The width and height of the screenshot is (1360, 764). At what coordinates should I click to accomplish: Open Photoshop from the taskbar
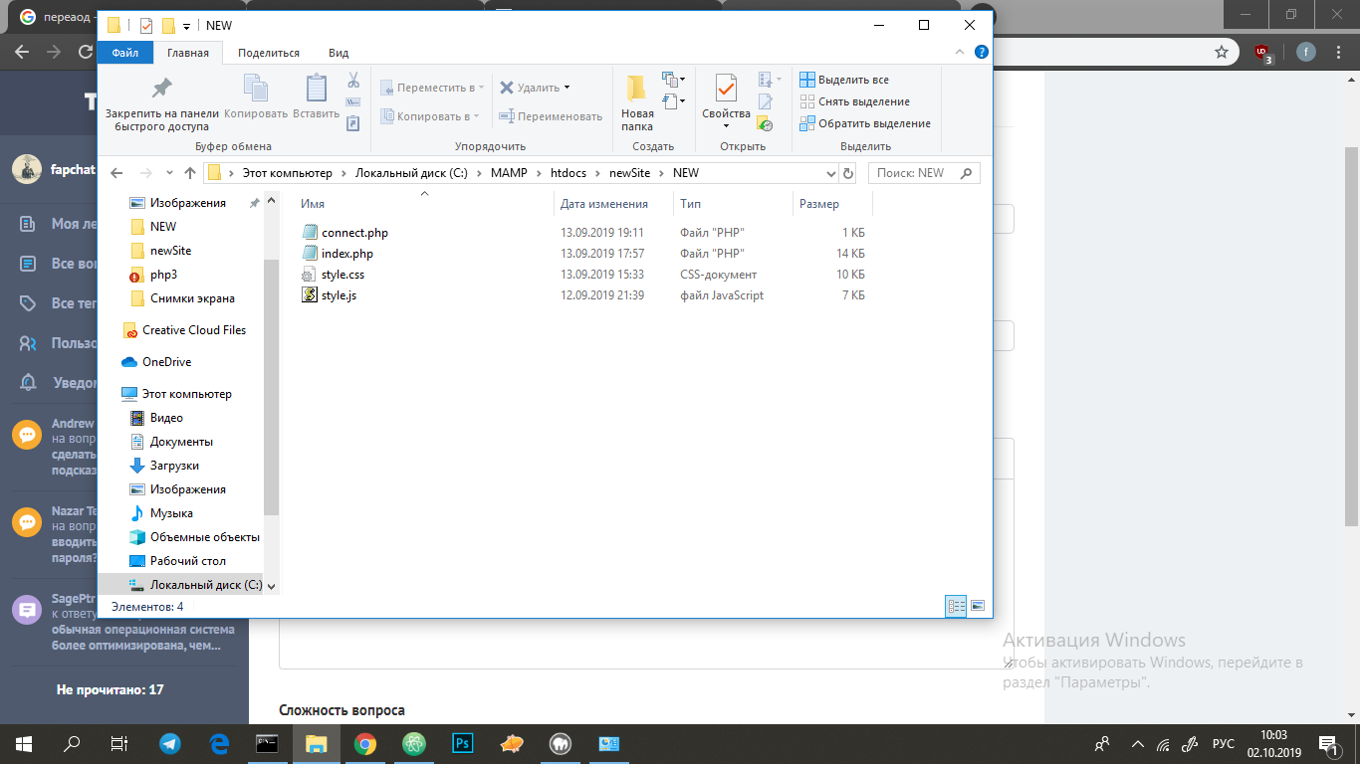(x=463, y=743)
